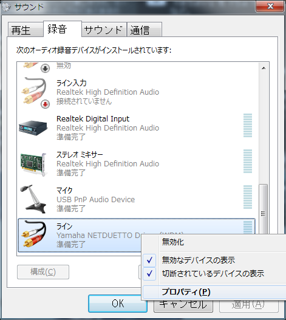This screenshot has width=286, height=320.
Task: Select the 録音 tab
Action: point(63,29)
